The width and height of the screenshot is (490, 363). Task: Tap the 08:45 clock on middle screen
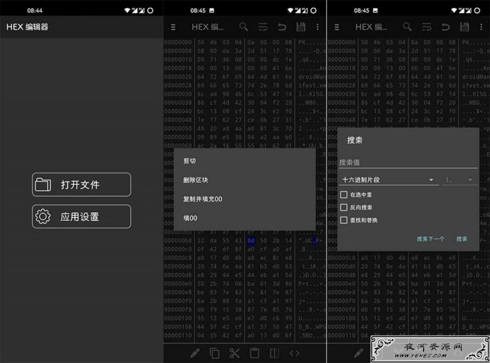[198, 11]
